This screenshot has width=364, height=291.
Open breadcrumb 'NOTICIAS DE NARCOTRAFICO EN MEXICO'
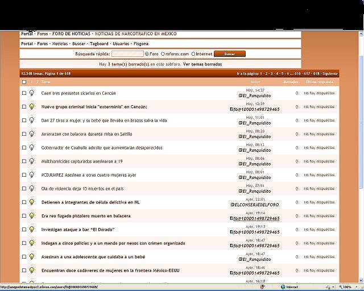coord(135,34)
